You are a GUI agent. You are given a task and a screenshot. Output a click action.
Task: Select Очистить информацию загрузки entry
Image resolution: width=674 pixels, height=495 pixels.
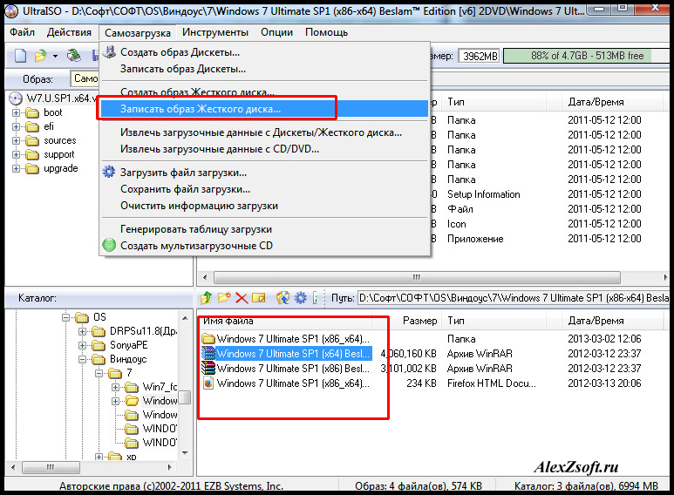(264, 206)
